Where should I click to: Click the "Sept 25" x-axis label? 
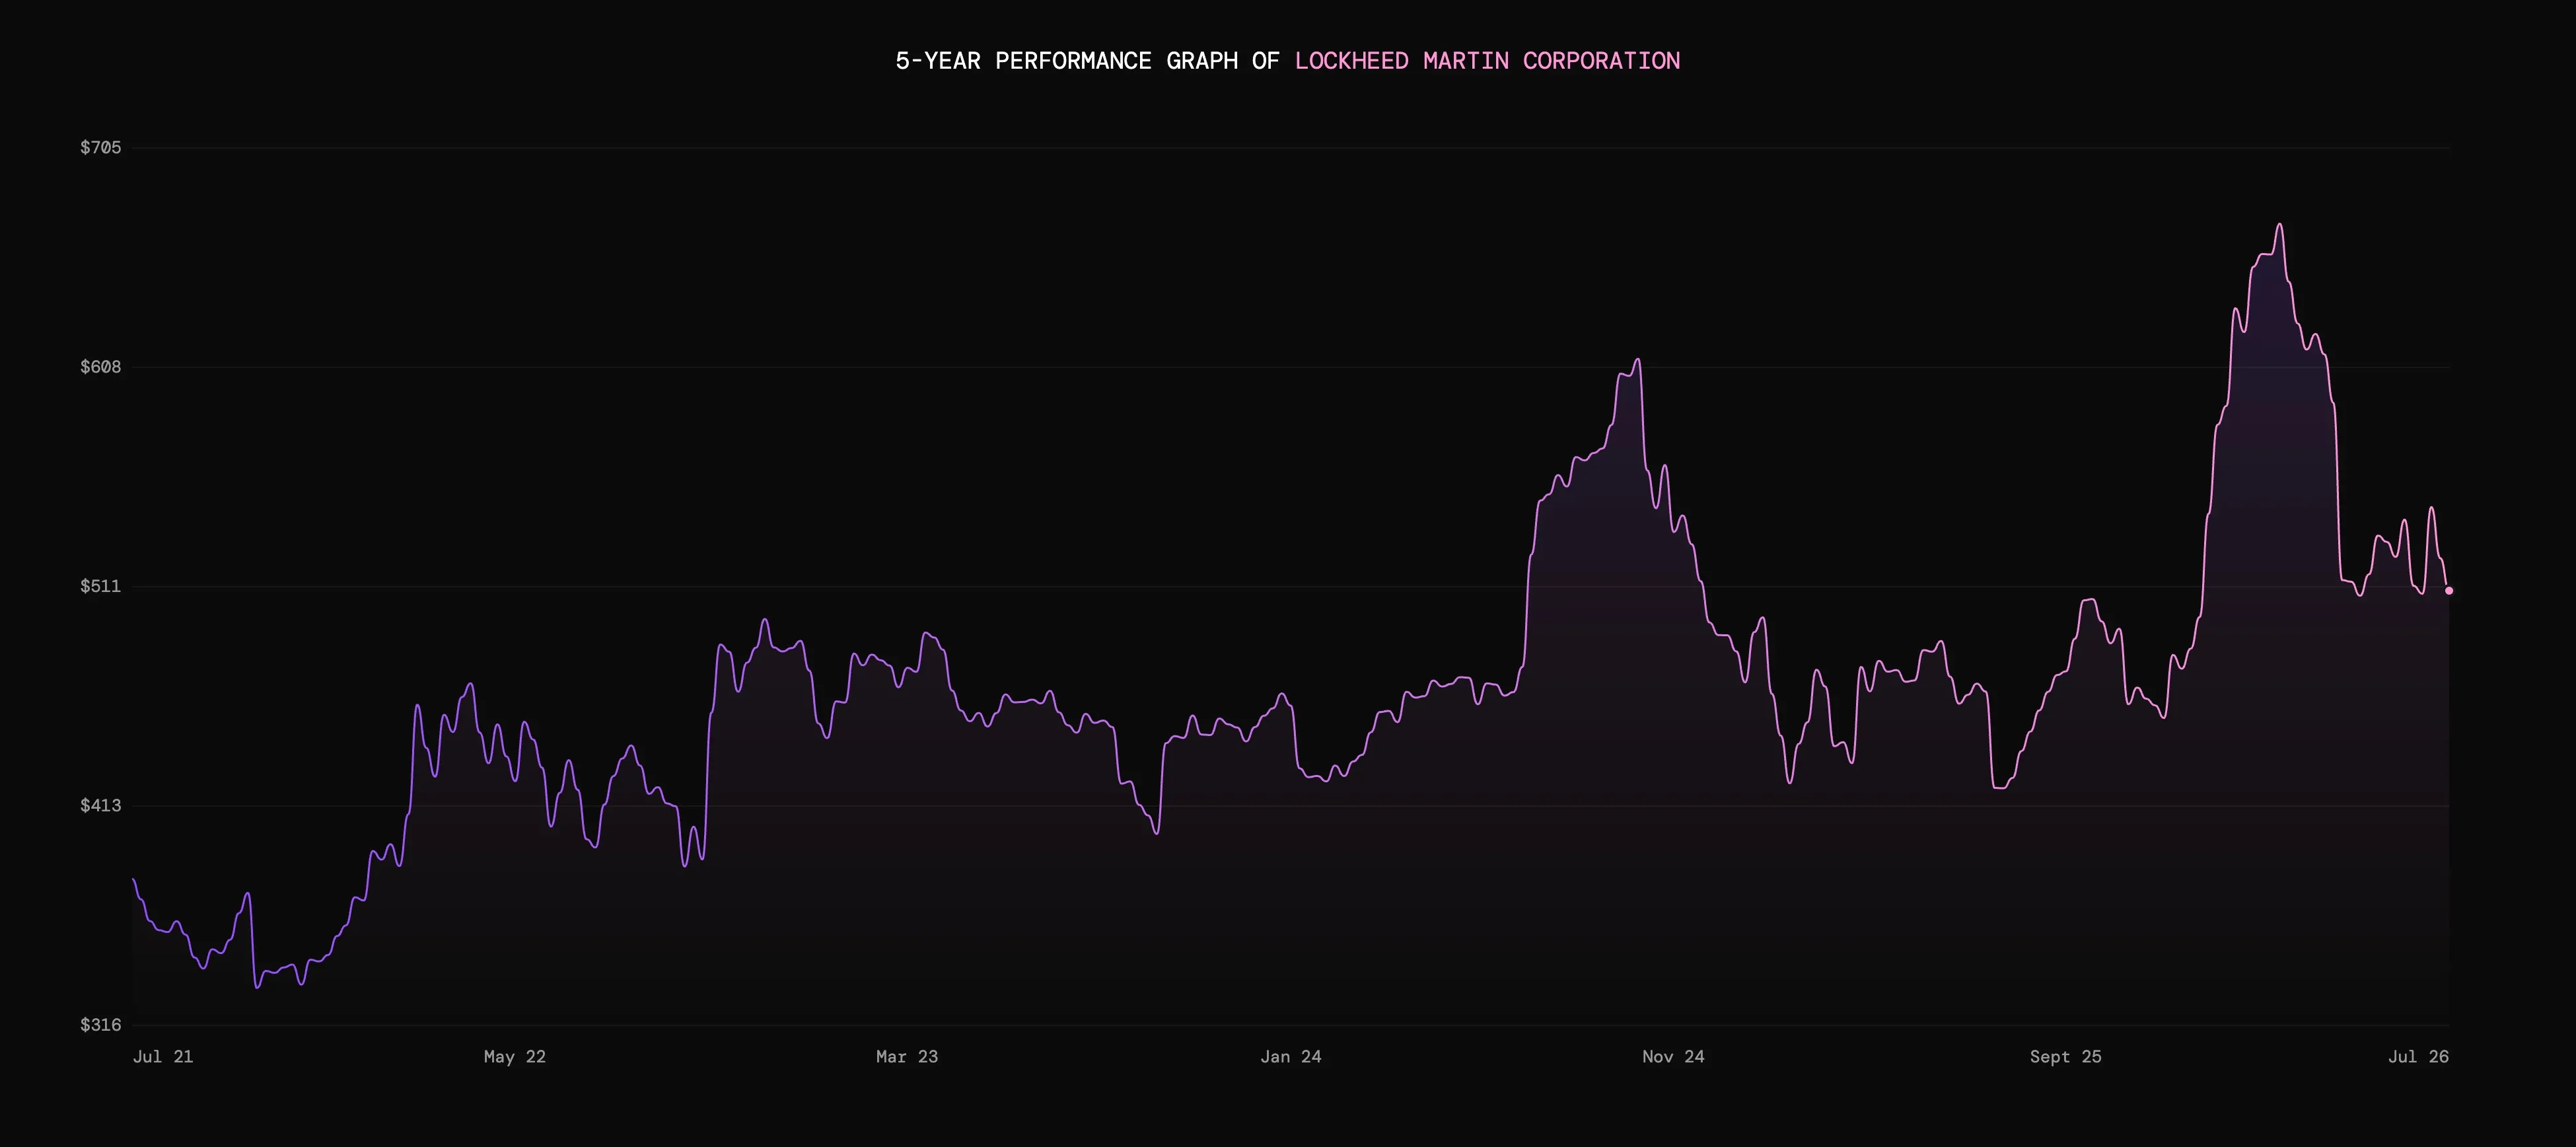click(2066, 1057)
